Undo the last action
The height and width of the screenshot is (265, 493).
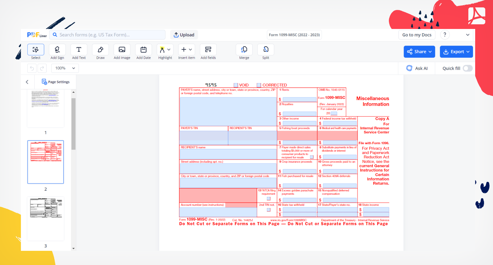[x=32, y=68]
